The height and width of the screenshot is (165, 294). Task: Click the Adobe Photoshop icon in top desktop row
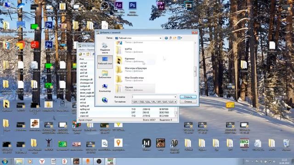(x=133, y=8)
